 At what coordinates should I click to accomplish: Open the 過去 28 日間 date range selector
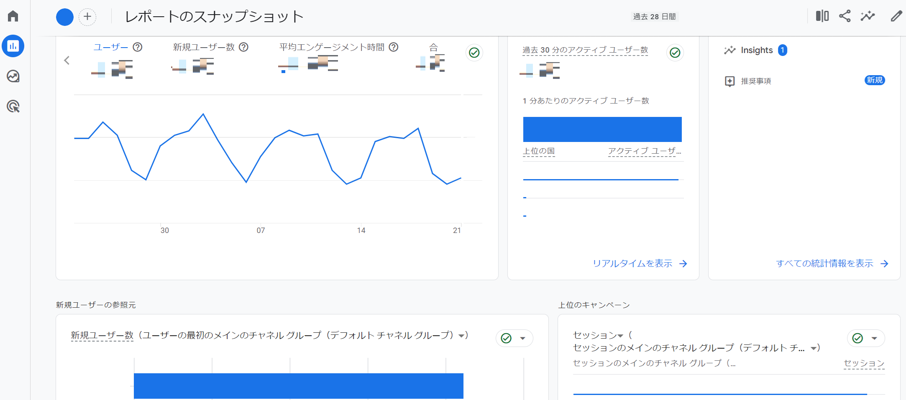[654, 17]
